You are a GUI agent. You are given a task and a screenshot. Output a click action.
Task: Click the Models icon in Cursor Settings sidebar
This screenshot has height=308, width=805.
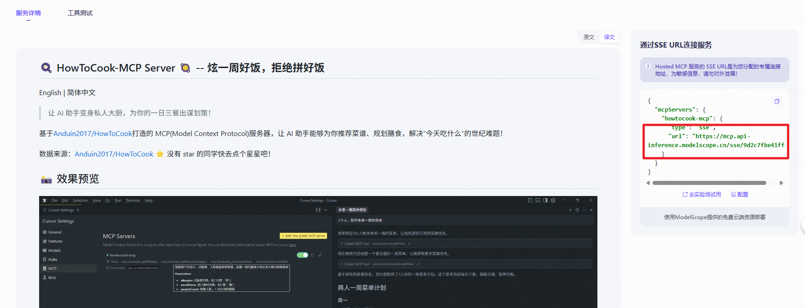(45, 250)
